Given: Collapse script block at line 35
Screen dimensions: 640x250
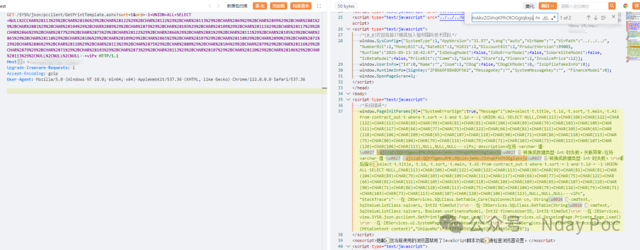Looking at the screenshot, I should point(350,99).
